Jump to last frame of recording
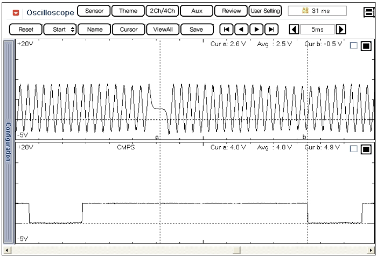 [271, 30]
